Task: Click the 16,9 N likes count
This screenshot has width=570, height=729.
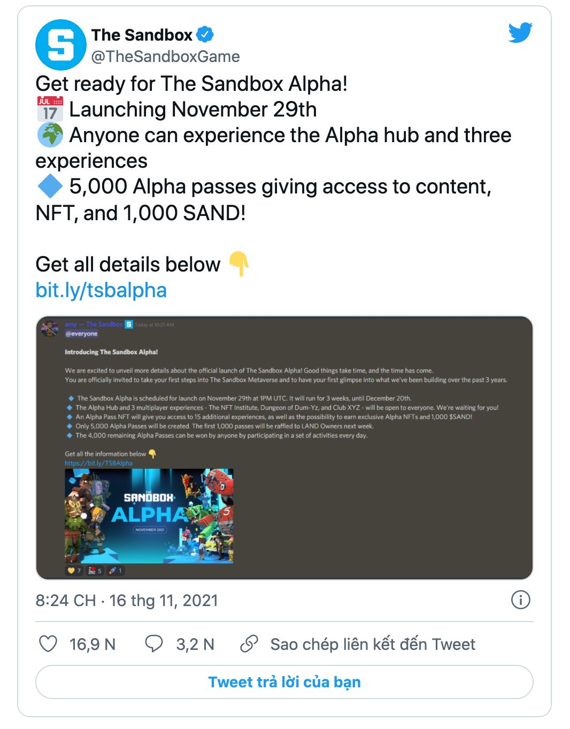Action: tap(93, 644)
